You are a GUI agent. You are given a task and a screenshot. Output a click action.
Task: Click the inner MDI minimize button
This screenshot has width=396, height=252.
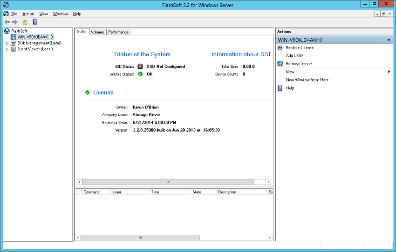pos(377,14)
